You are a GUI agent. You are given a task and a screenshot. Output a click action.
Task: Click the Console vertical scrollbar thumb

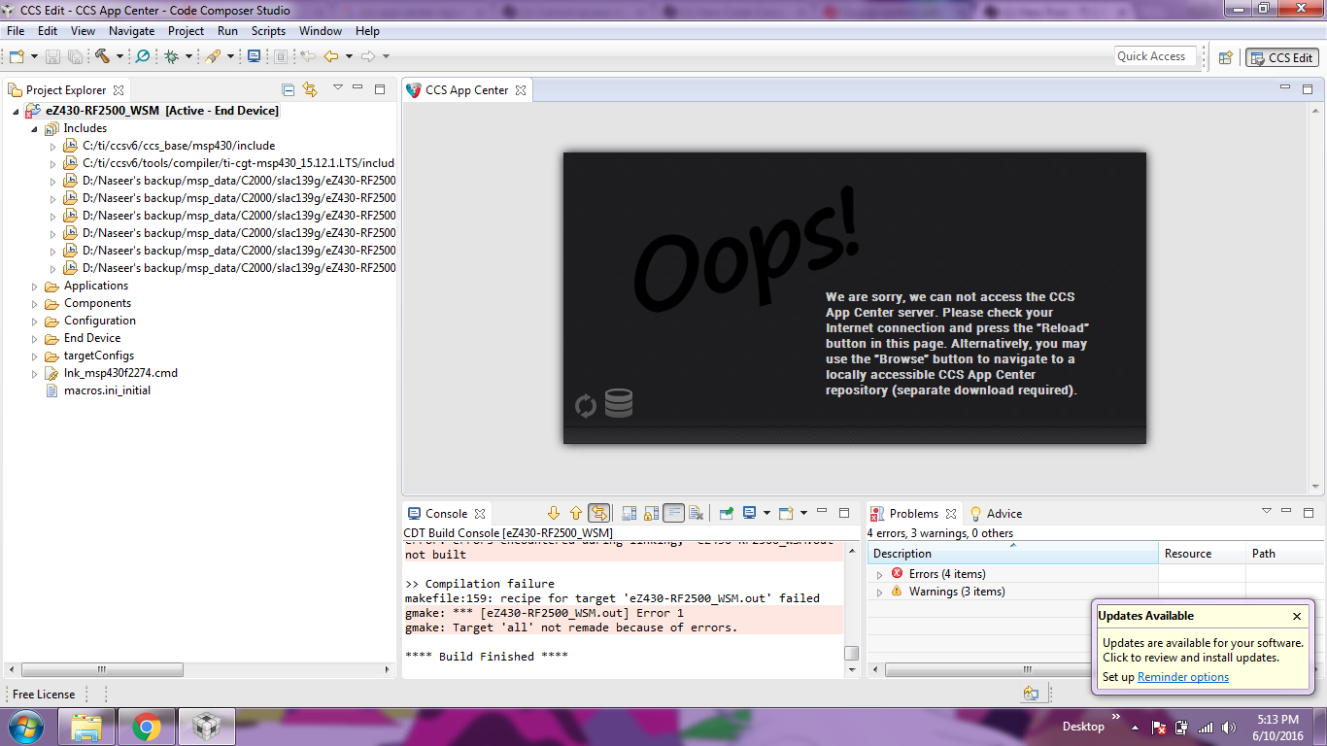(851, 653)
